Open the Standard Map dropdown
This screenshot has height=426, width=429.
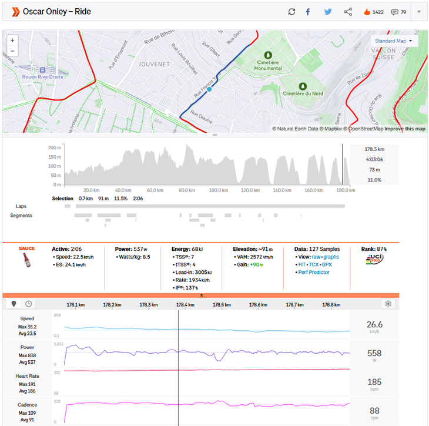(x=393, y=41)
